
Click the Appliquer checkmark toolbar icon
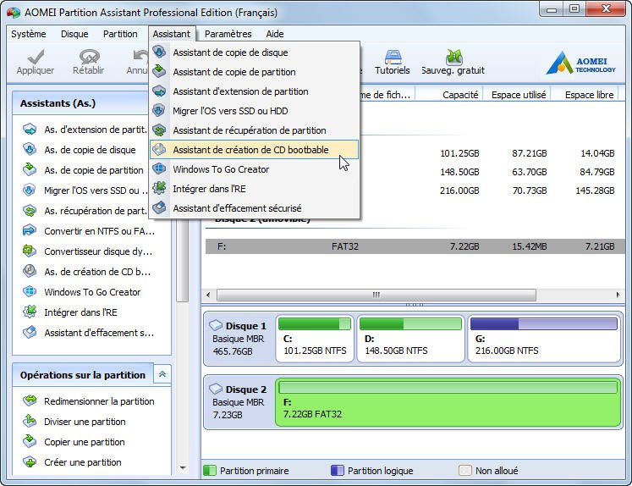click(x=36, y=57)
